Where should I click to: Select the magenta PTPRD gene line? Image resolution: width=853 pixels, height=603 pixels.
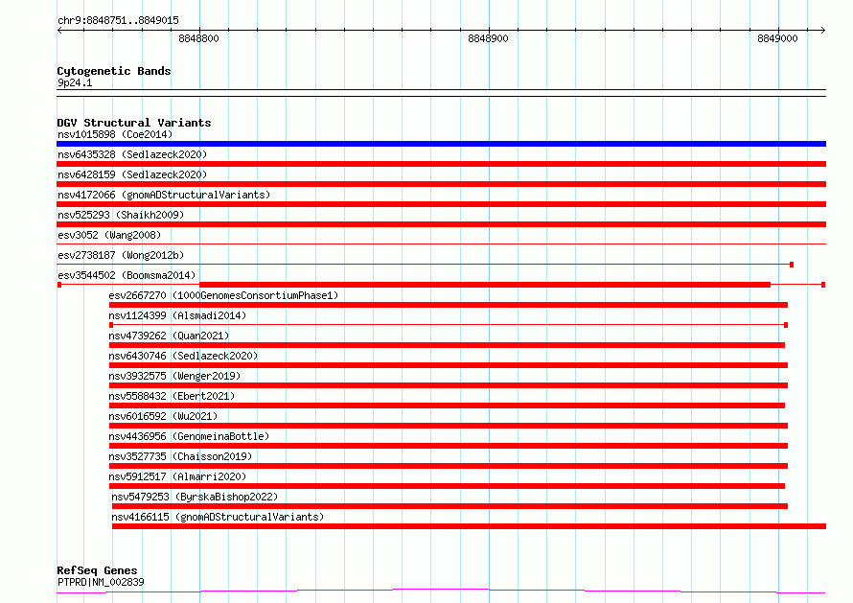click(x=441, y=591)
